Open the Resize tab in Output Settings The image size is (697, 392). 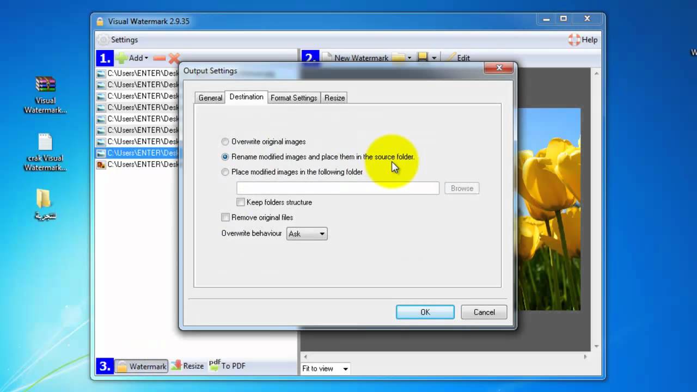tap(334, 98)
